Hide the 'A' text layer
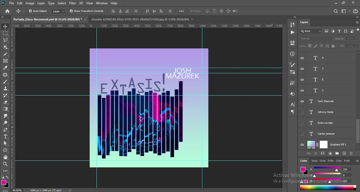360x192 pixels. (302, 58)
